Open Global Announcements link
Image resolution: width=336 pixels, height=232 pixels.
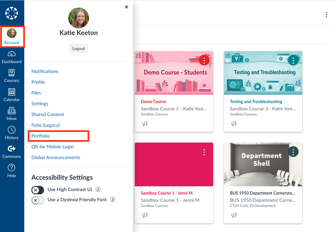click(56, 158)
